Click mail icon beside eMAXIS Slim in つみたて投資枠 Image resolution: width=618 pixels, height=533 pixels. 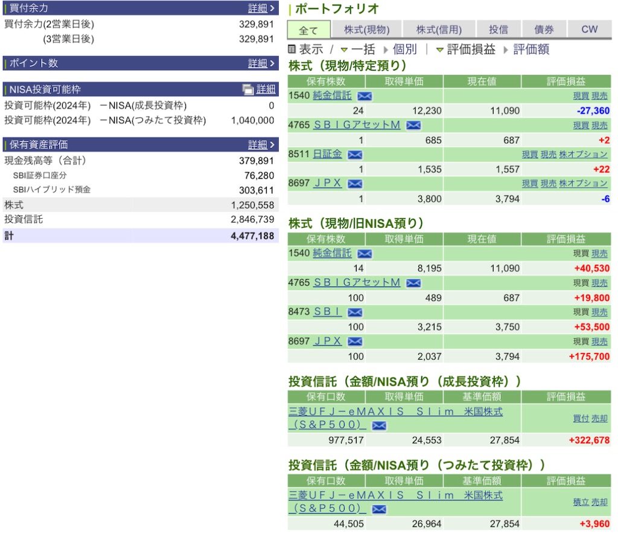tap(379, 509)
